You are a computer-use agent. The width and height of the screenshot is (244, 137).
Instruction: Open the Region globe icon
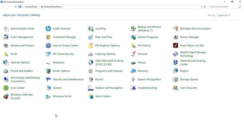[175, 71]
